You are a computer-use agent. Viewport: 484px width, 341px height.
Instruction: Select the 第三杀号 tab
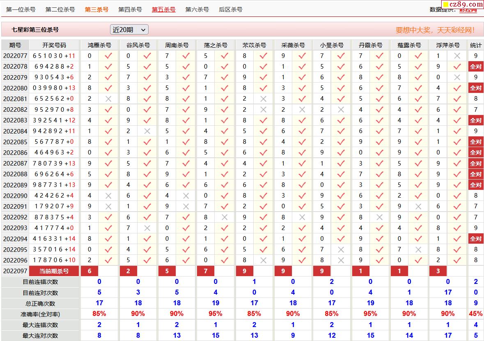[96, 9]
